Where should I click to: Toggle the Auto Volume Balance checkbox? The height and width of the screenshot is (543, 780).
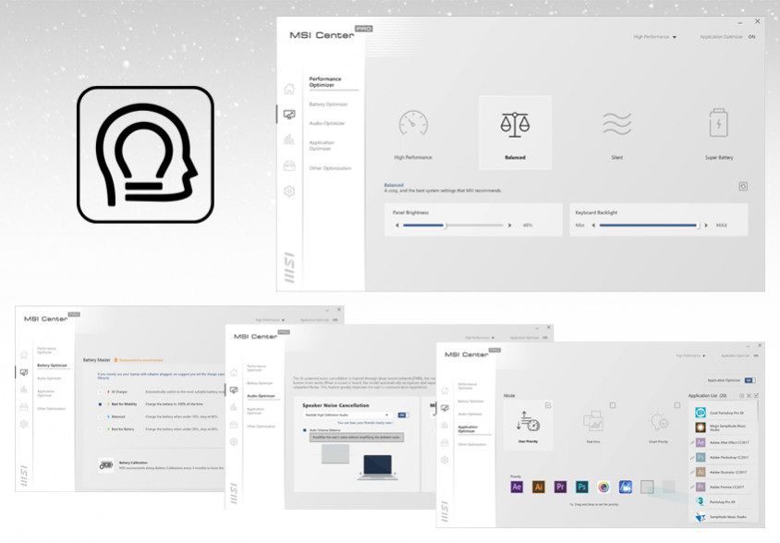pyautogui.click(x=305, y=430)
